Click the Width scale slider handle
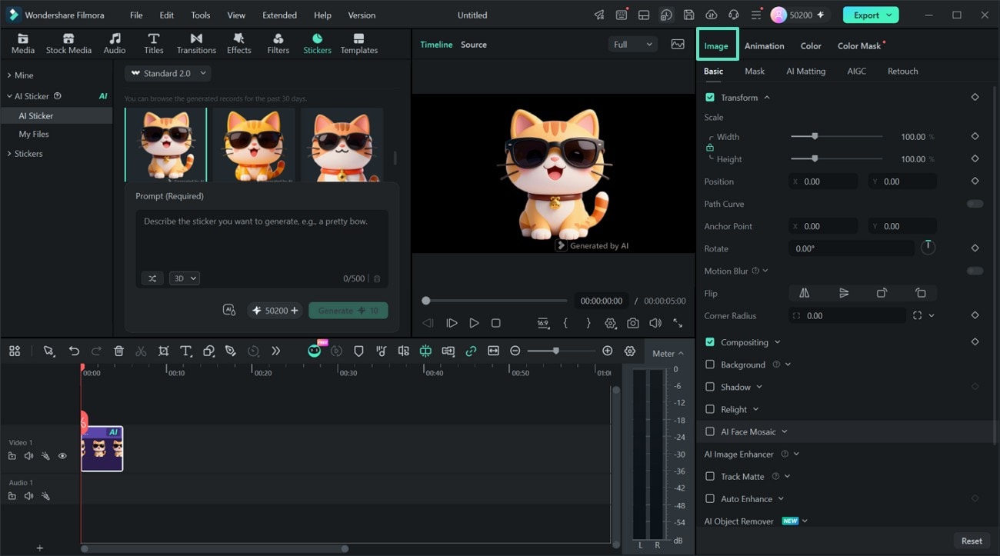The image size is (1000, 556). 815,136
